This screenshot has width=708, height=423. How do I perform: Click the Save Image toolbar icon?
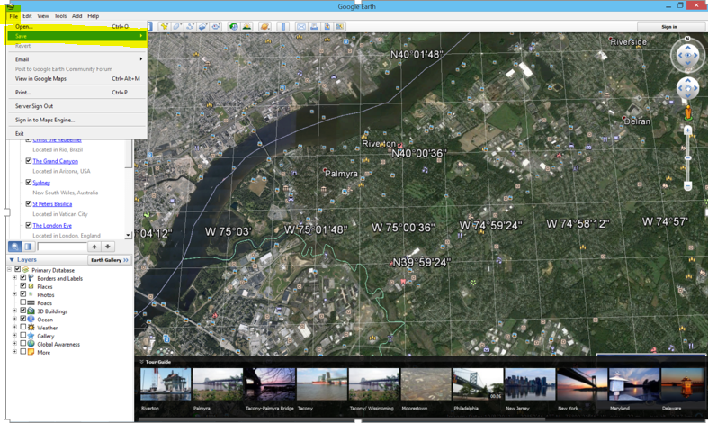pyautogui.click(x=327, y=27)
